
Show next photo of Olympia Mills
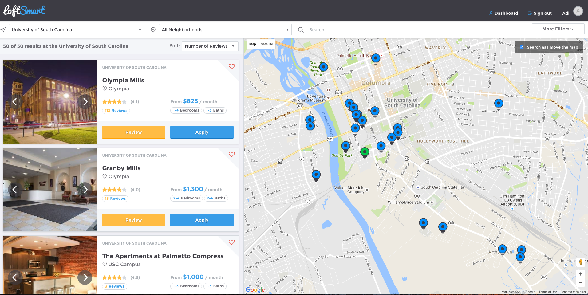(x=85, y=102)
